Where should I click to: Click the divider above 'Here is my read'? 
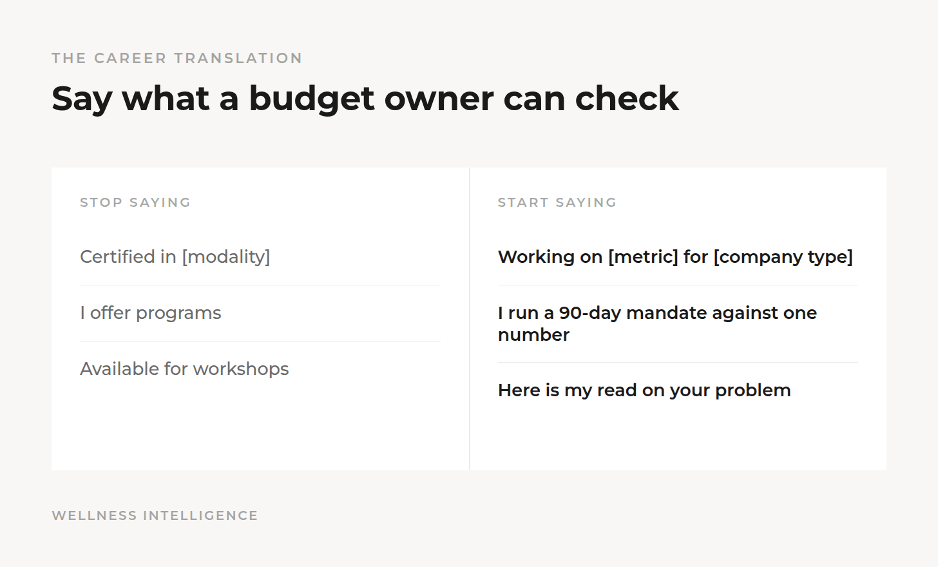[678, 362]
